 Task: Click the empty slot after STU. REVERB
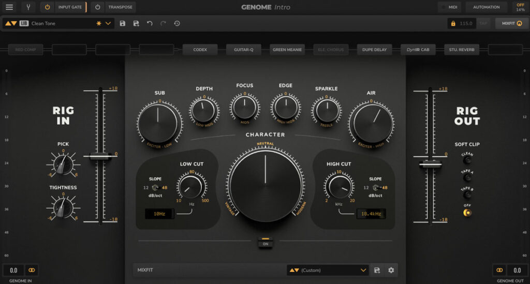(505, 50)
